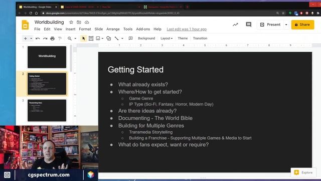This screenshot has width=321, height=181.
Task: Insert an image with image tool
Action: coord(98,38)
